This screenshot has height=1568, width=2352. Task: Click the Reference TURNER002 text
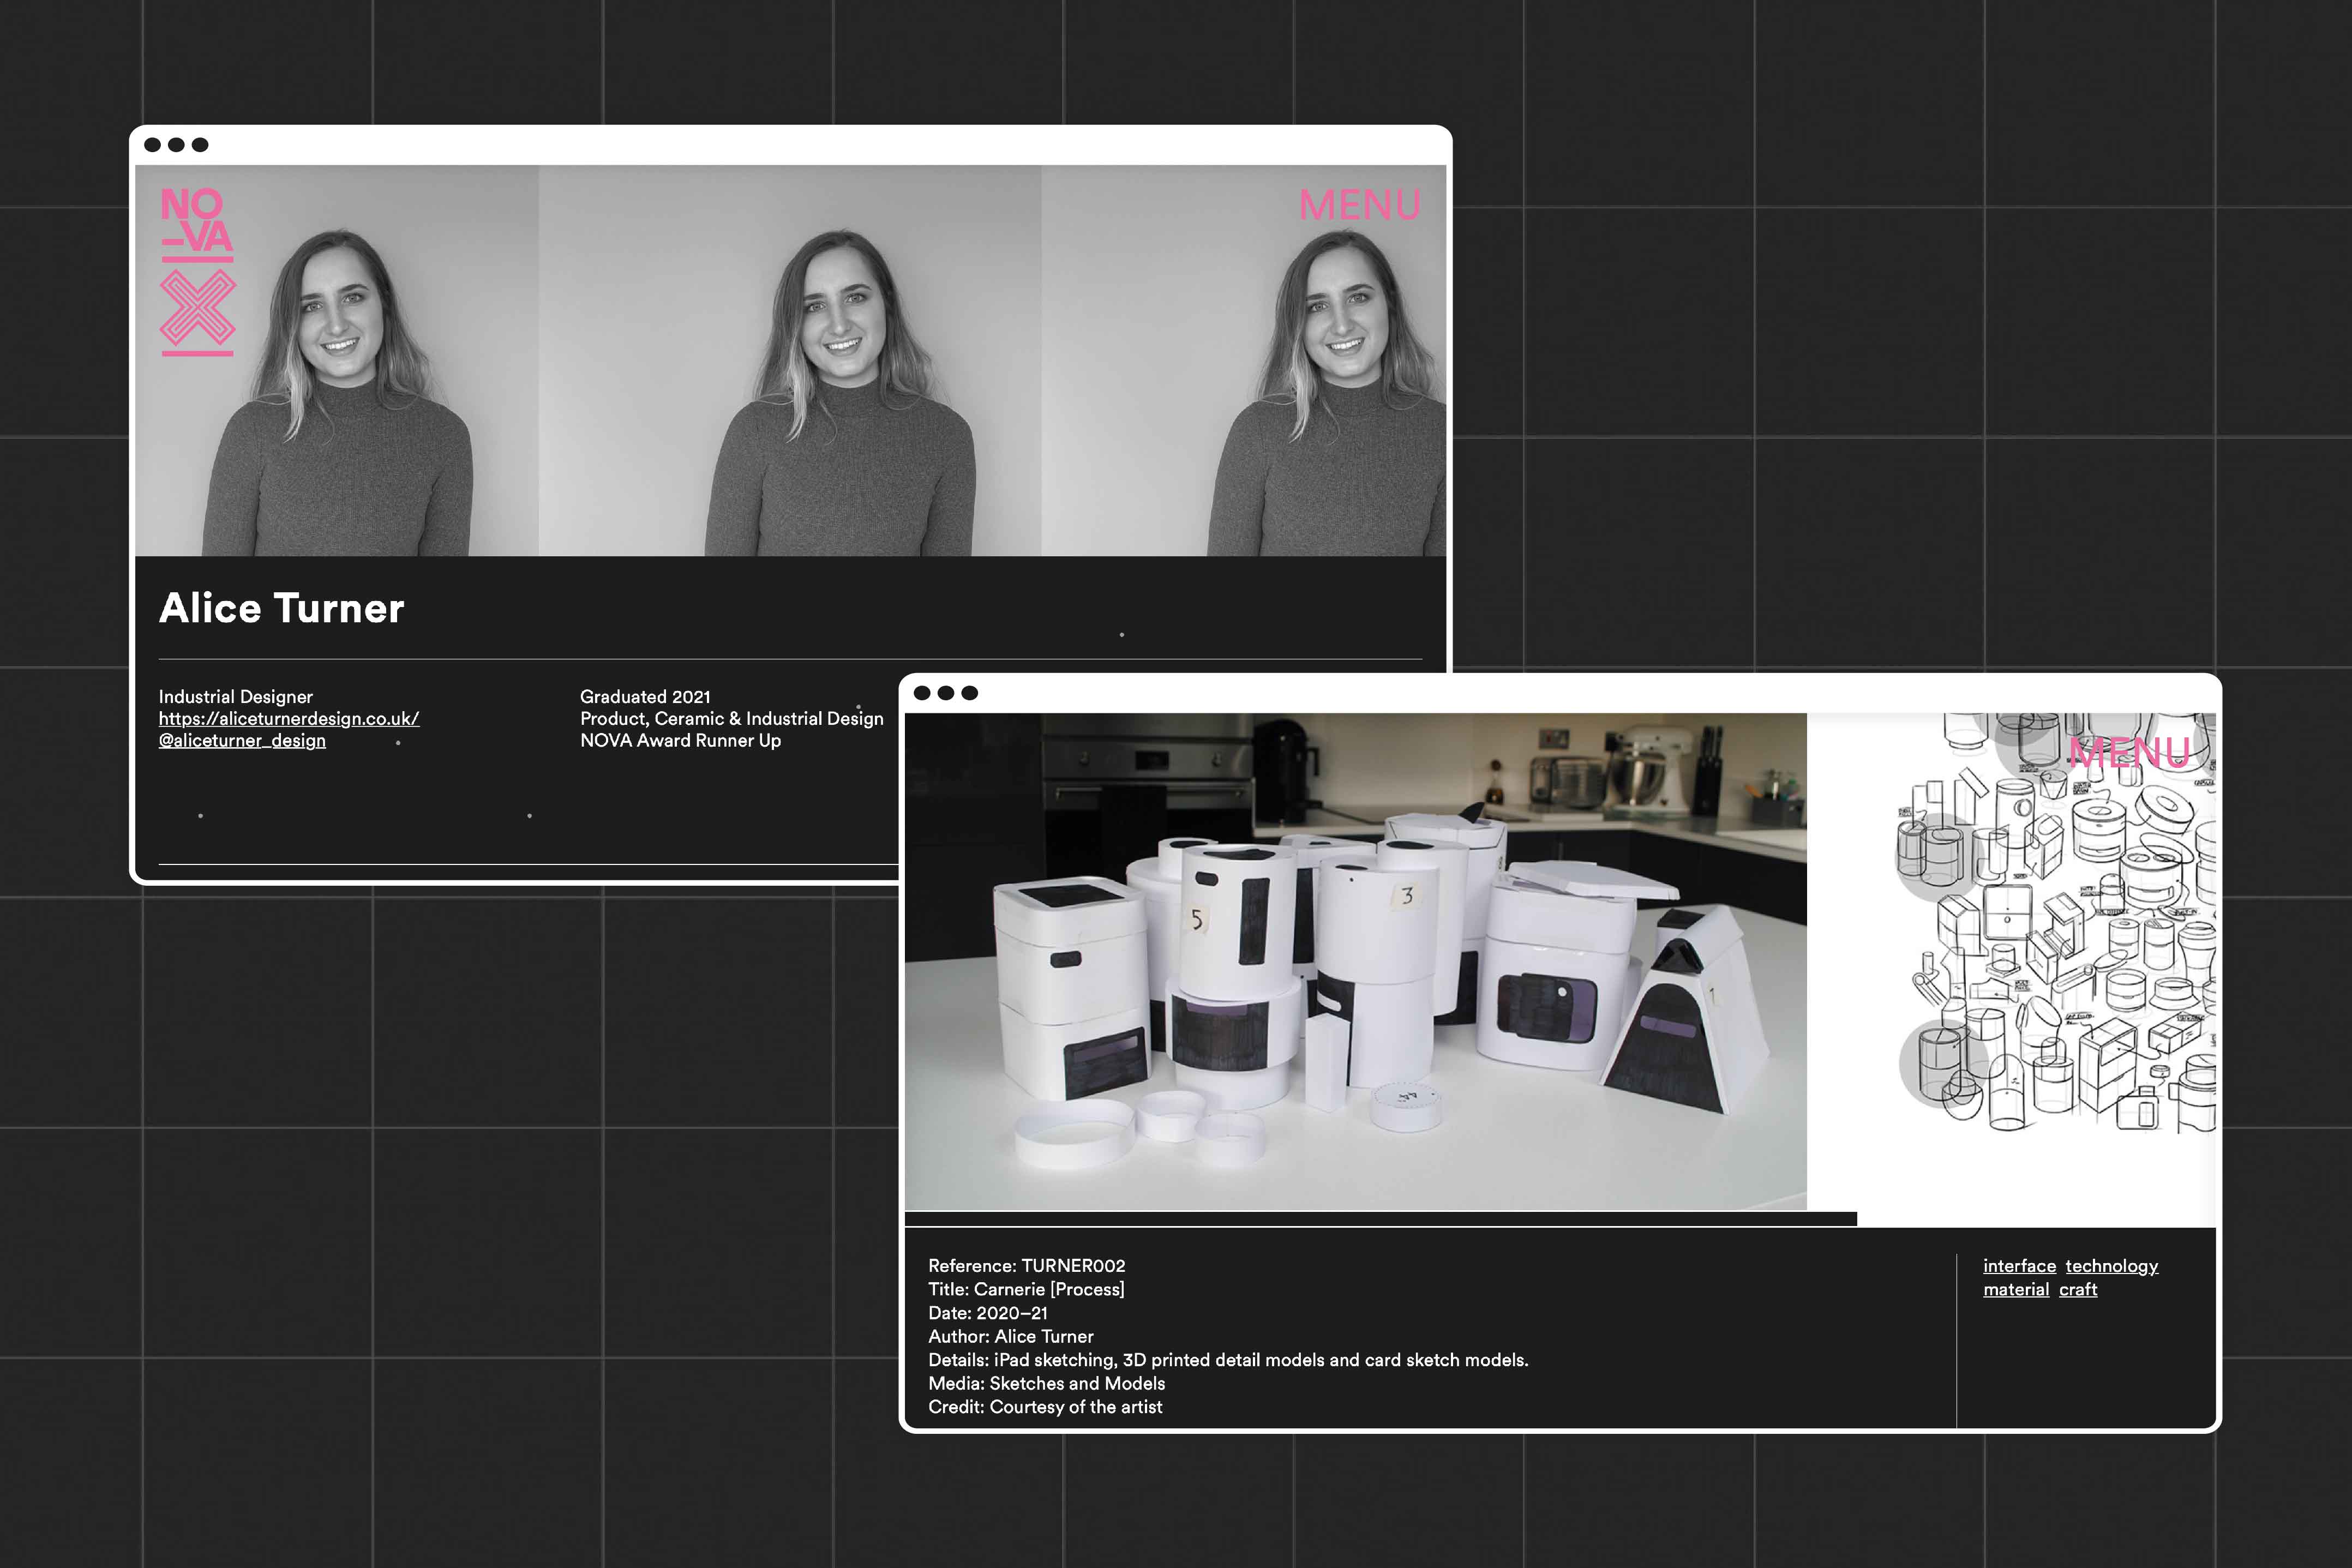[x=1027, y=1265]
